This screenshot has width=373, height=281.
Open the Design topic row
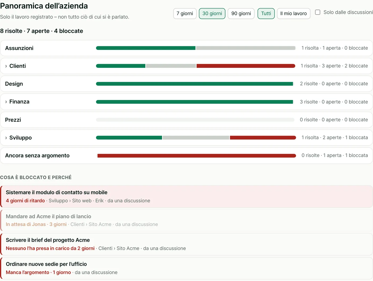(x=186, y=84)
